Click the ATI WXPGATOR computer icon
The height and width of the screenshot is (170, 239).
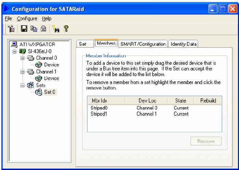(x=14, y=44)
